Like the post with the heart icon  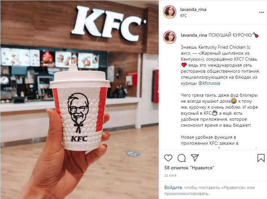pos(168,158)
